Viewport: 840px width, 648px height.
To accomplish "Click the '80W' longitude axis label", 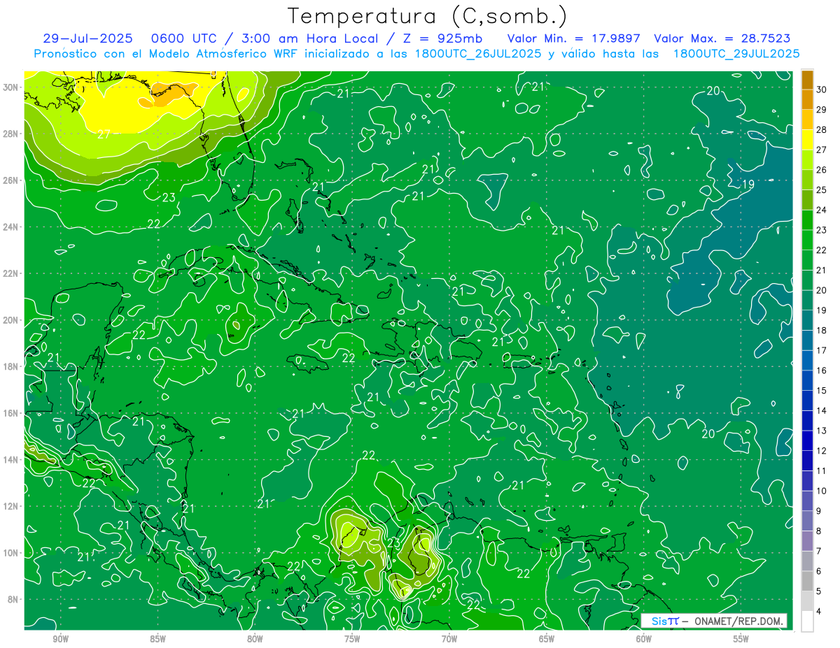I will tap(255, 639).
